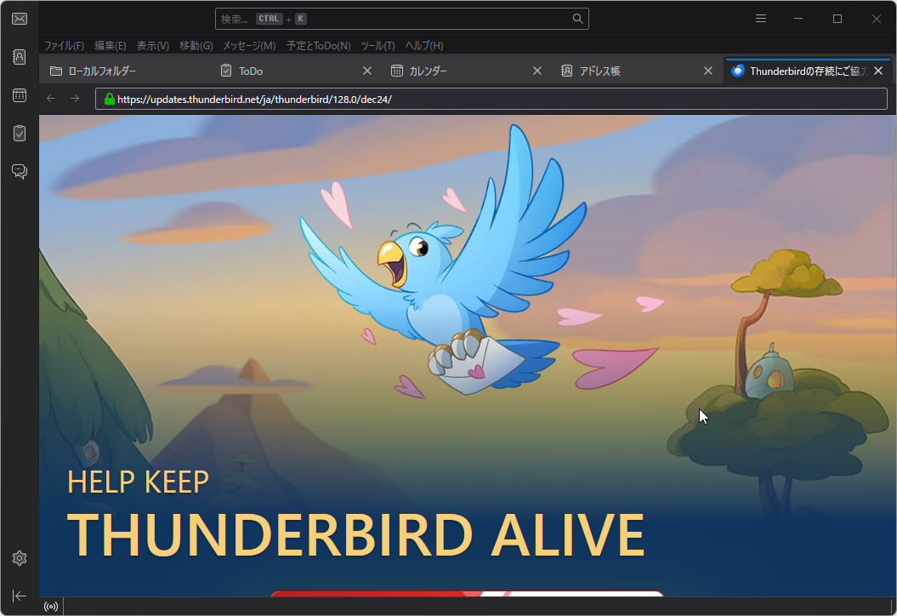Click the HELP KEEP heading text
This screenshot has width=897, height=616.
point(138,482)
